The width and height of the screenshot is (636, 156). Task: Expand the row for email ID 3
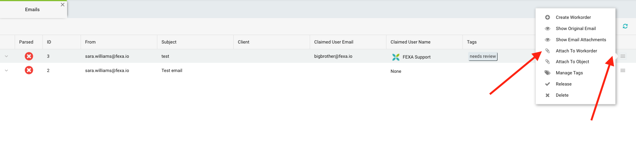click(7, 56)
